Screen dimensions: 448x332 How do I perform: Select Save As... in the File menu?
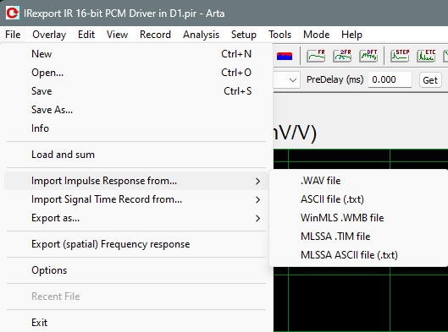(x=136, y=110)
